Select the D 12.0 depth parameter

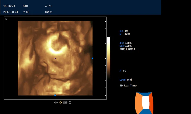[x=125, y=34]
